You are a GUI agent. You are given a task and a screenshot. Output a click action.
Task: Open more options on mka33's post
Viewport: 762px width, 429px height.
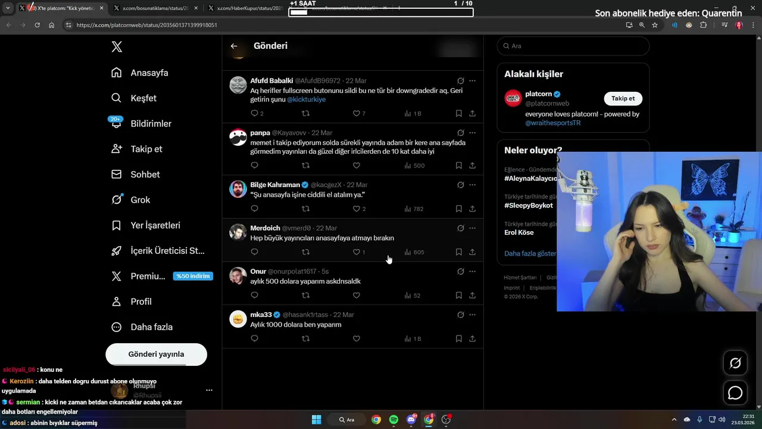[472, 315]
